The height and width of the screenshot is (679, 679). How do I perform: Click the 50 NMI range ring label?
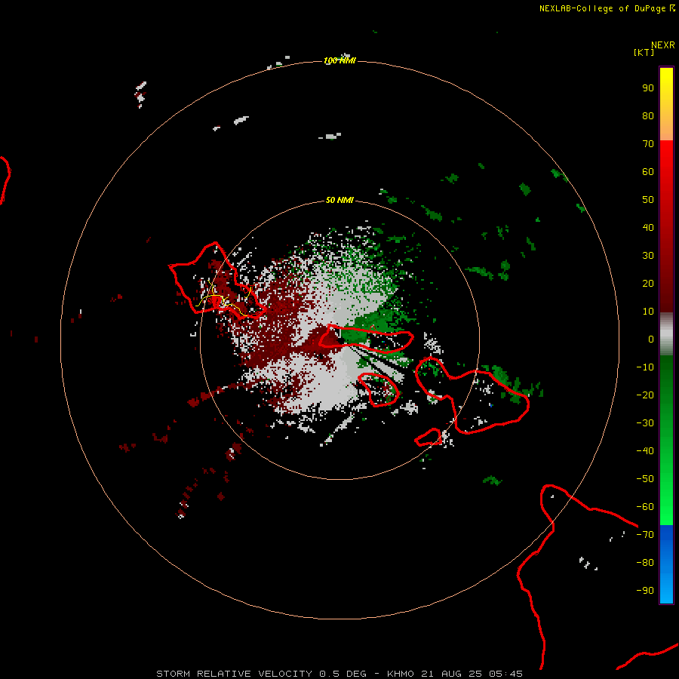(339, 200)
